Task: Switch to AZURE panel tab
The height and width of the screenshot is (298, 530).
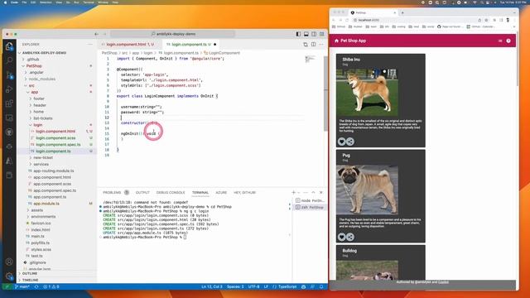Action: pyautogui.click(x=221, y=193)
